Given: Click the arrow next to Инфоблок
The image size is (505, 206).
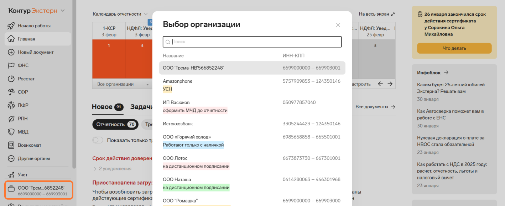Looking at the screenshot, I should pyautogui.click(x=446, y=72).
